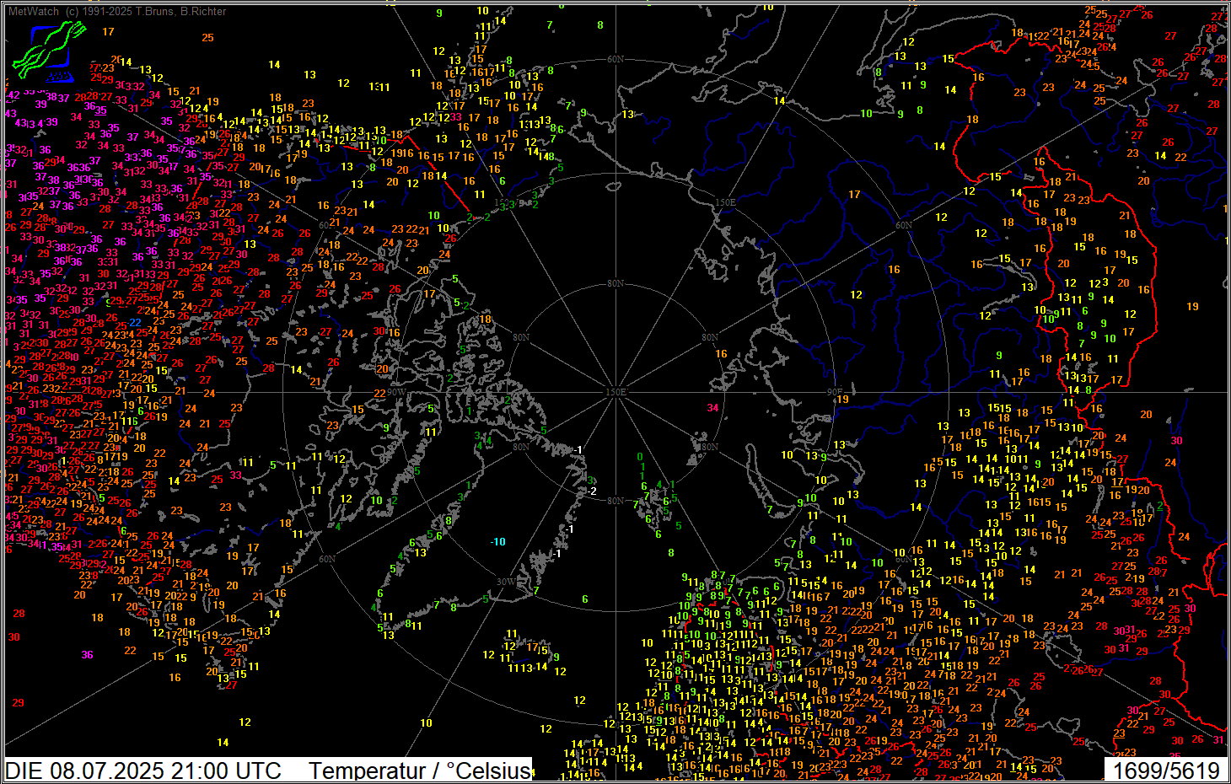The height and width of the screenshot is (784, 1231).
Task: Click the '30W' meridian label
Action: 505,582
